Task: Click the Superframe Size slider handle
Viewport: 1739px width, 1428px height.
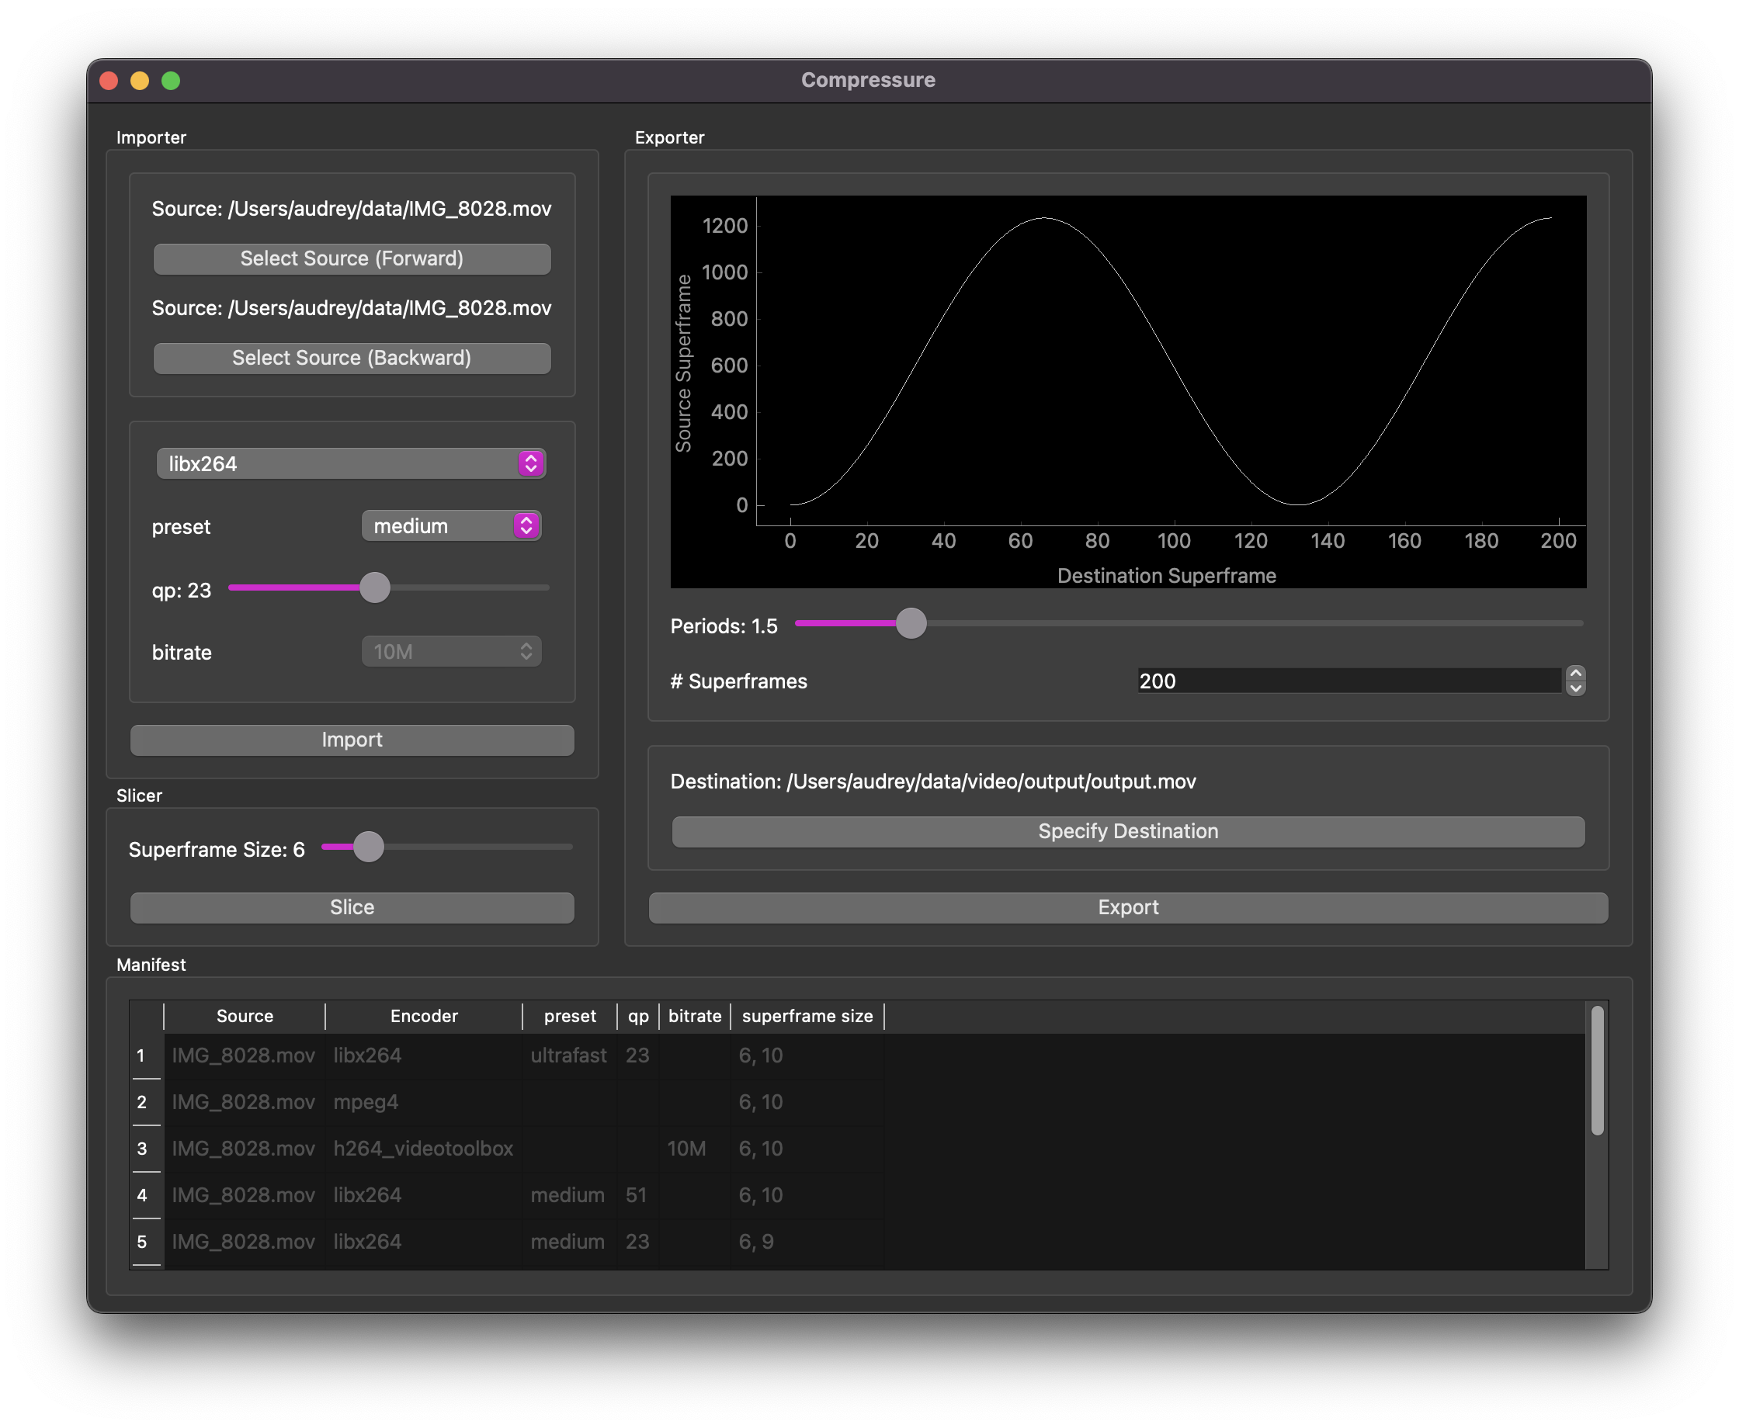Action: pyautogui.click(x=369, y=847)
